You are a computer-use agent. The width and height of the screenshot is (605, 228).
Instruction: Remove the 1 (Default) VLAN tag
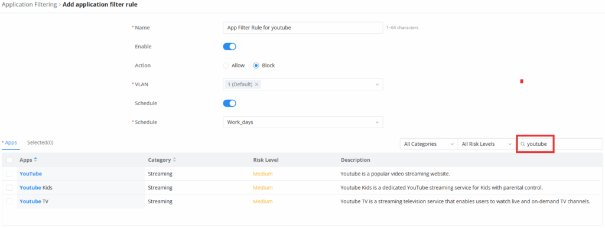(256, 84)
